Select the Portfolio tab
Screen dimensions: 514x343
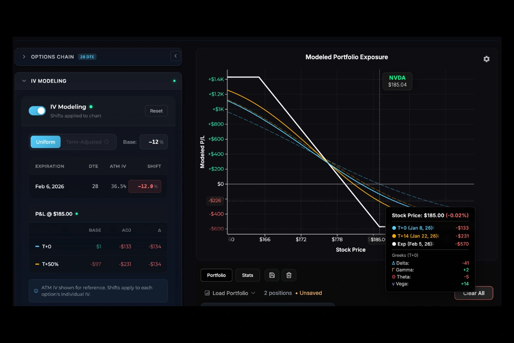tap(216, 275)
